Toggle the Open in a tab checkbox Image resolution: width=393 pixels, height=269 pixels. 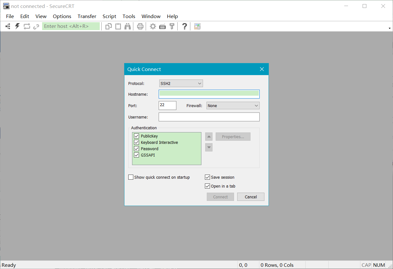tap(207, 186)
